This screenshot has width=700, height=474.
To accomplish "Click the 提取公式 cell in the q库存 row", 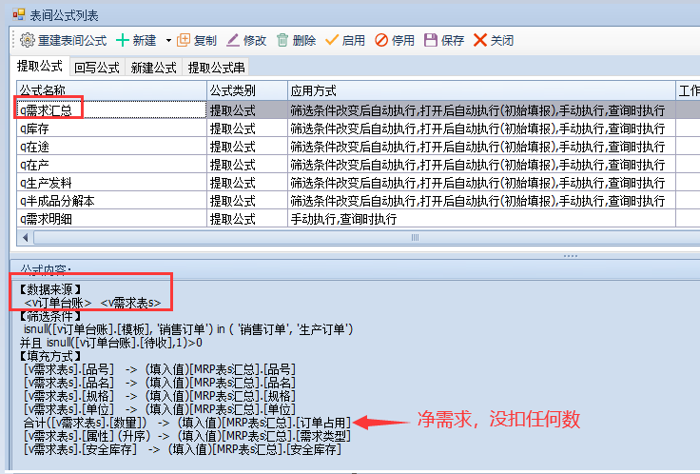I will (x=247, y=128).
